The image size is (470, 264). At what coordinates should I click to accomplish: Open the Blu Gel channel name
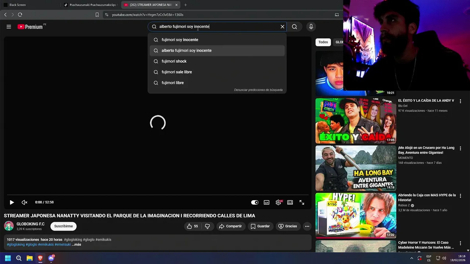[x=403, y=106]
